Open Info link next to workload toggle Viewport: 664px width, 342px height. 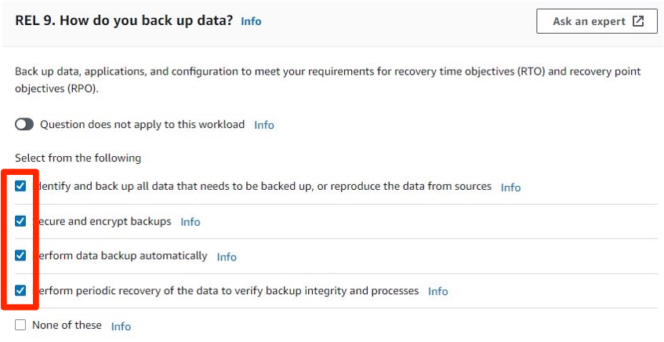[x=264, y=125]
